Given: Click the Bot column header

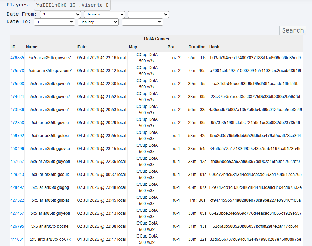Looking at the screenshot, I should click(171, 47).
